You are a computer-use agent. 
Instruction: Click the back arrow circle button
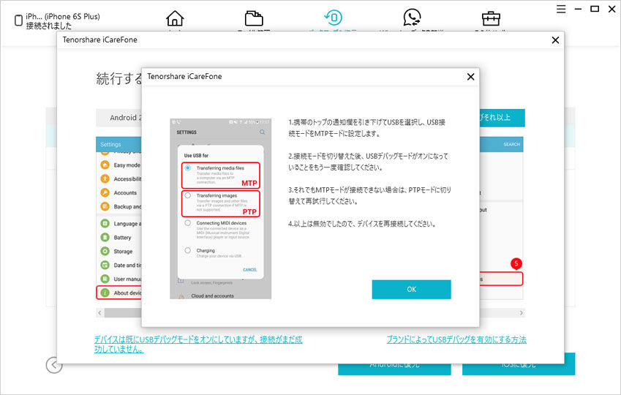[54, 365]
